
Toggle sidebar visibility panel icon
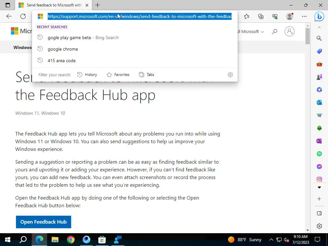[319, 213]
